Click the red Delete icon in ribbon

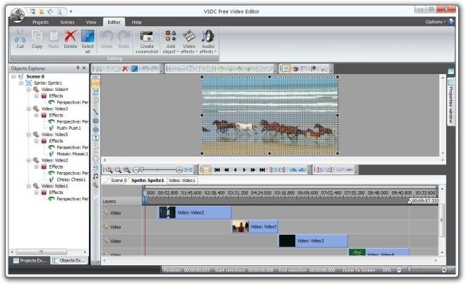pyautogui.click(x=71, y=37)
